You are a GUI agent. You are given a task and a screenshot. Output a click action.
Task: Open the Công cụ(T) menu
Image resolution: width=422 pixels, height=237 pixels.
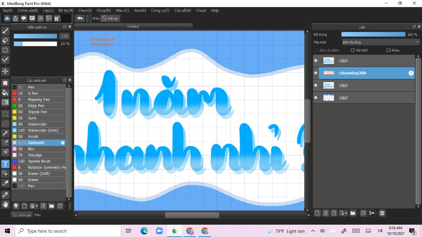[160, 10]
